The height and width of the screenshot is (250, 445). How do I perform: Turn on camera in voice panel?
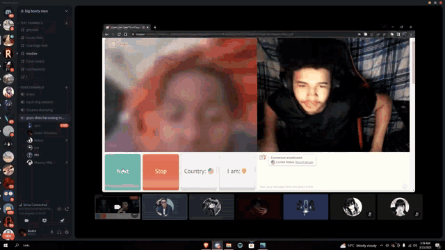click(x=26, y=220)
